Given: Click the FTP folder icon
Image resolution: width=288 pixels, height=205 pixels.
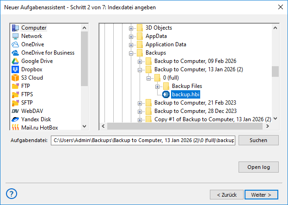Looking at the screenshot, I should [15, 86].
